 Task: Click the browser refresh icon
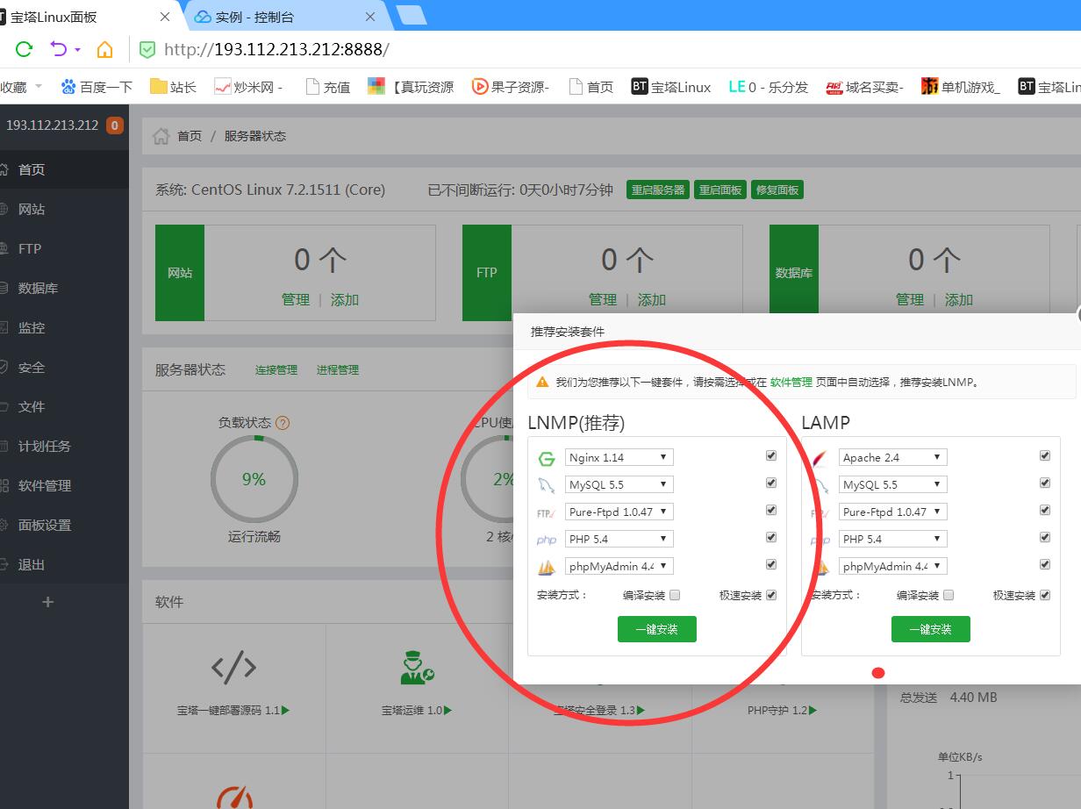pos(24,49)
